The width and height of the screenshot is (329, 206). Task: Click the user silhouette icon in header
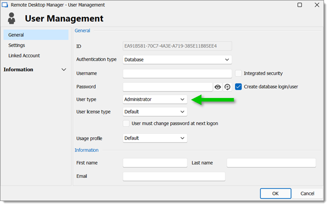(11, 18)
